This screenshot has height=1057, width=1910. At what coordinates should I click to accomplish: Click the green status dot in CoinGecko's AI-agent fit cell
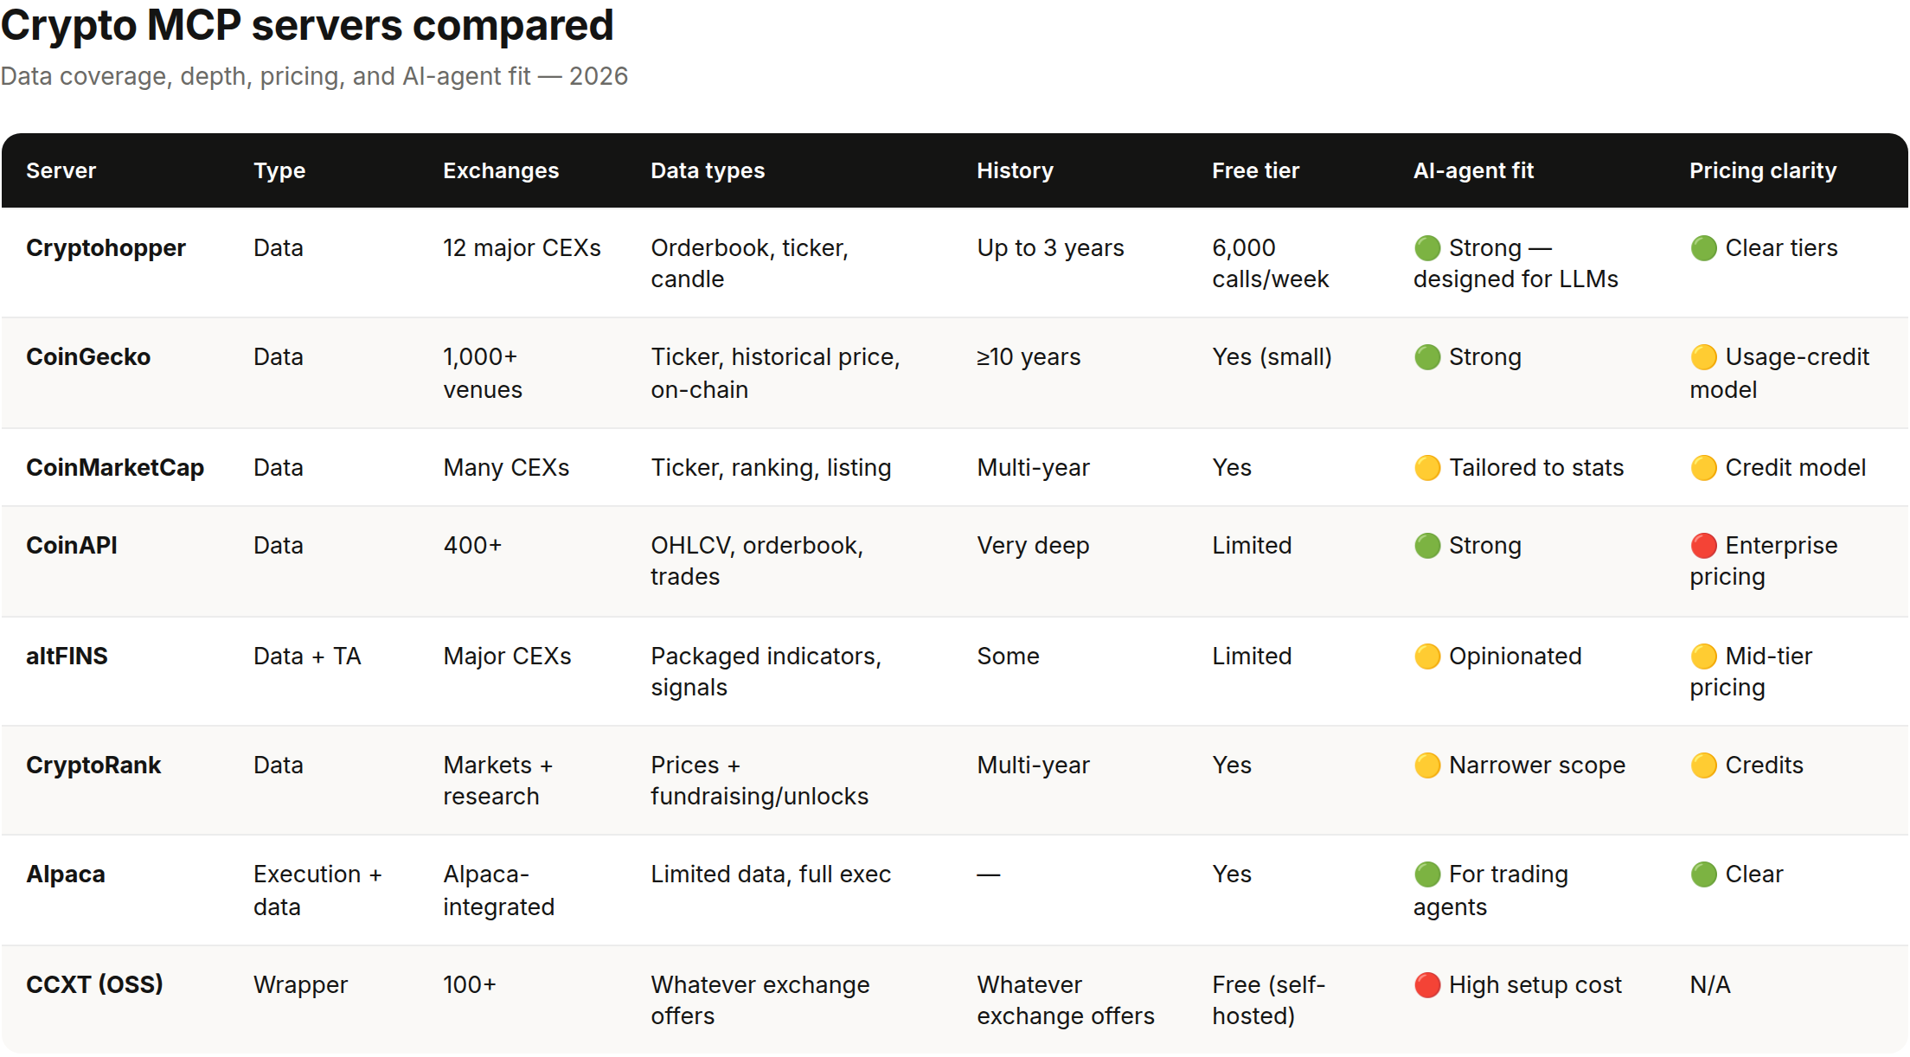coord(1426,357)
